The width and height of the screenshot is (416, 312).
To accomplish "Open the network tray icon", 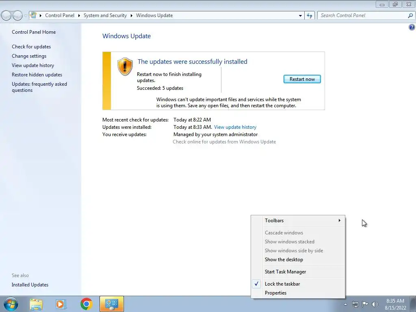I will [355, 304].
